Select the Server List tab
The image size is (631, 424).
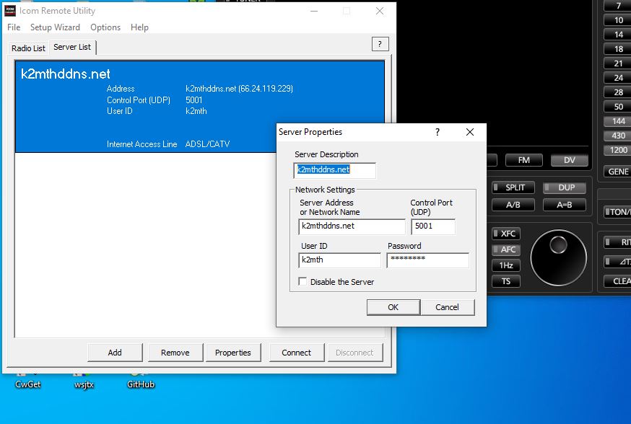click(72, 47)
